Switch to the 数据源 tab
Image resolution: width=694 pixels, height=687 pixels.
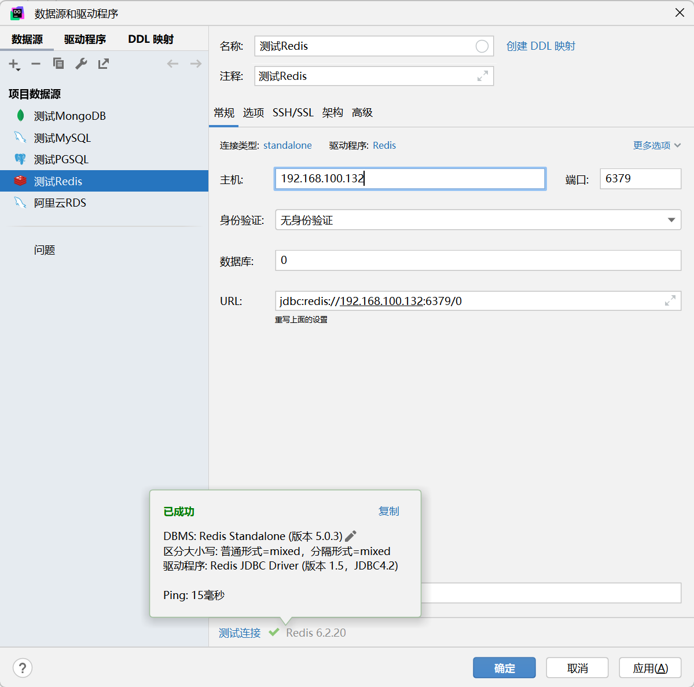[x=27, y=39]
